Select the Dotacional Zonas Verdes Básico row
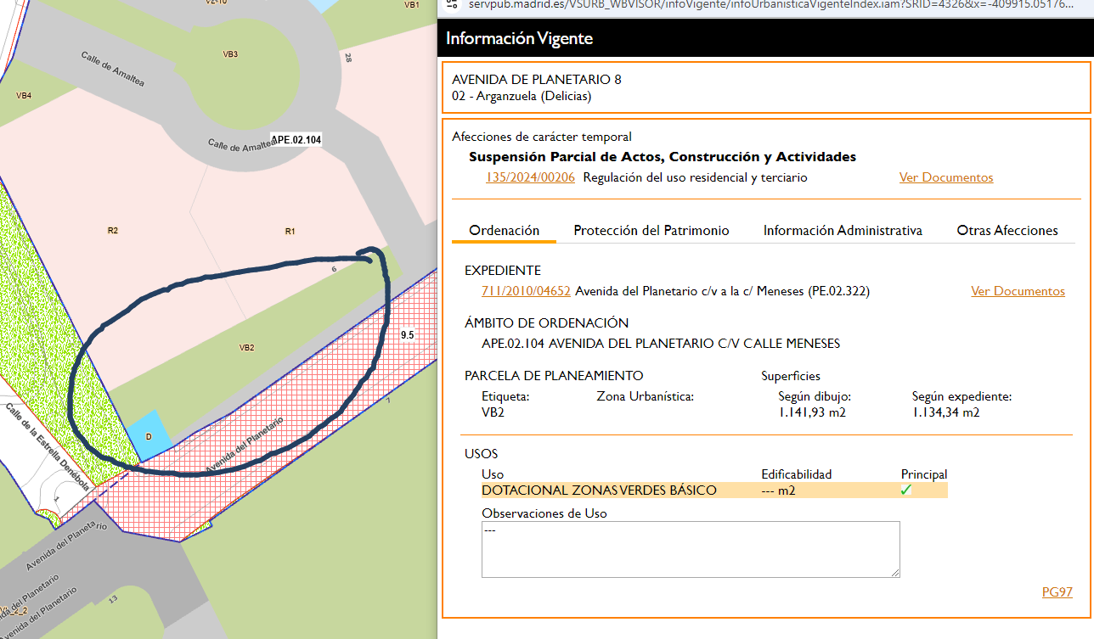The width and height of the screenshot is (1094, 639). (599, 490)
